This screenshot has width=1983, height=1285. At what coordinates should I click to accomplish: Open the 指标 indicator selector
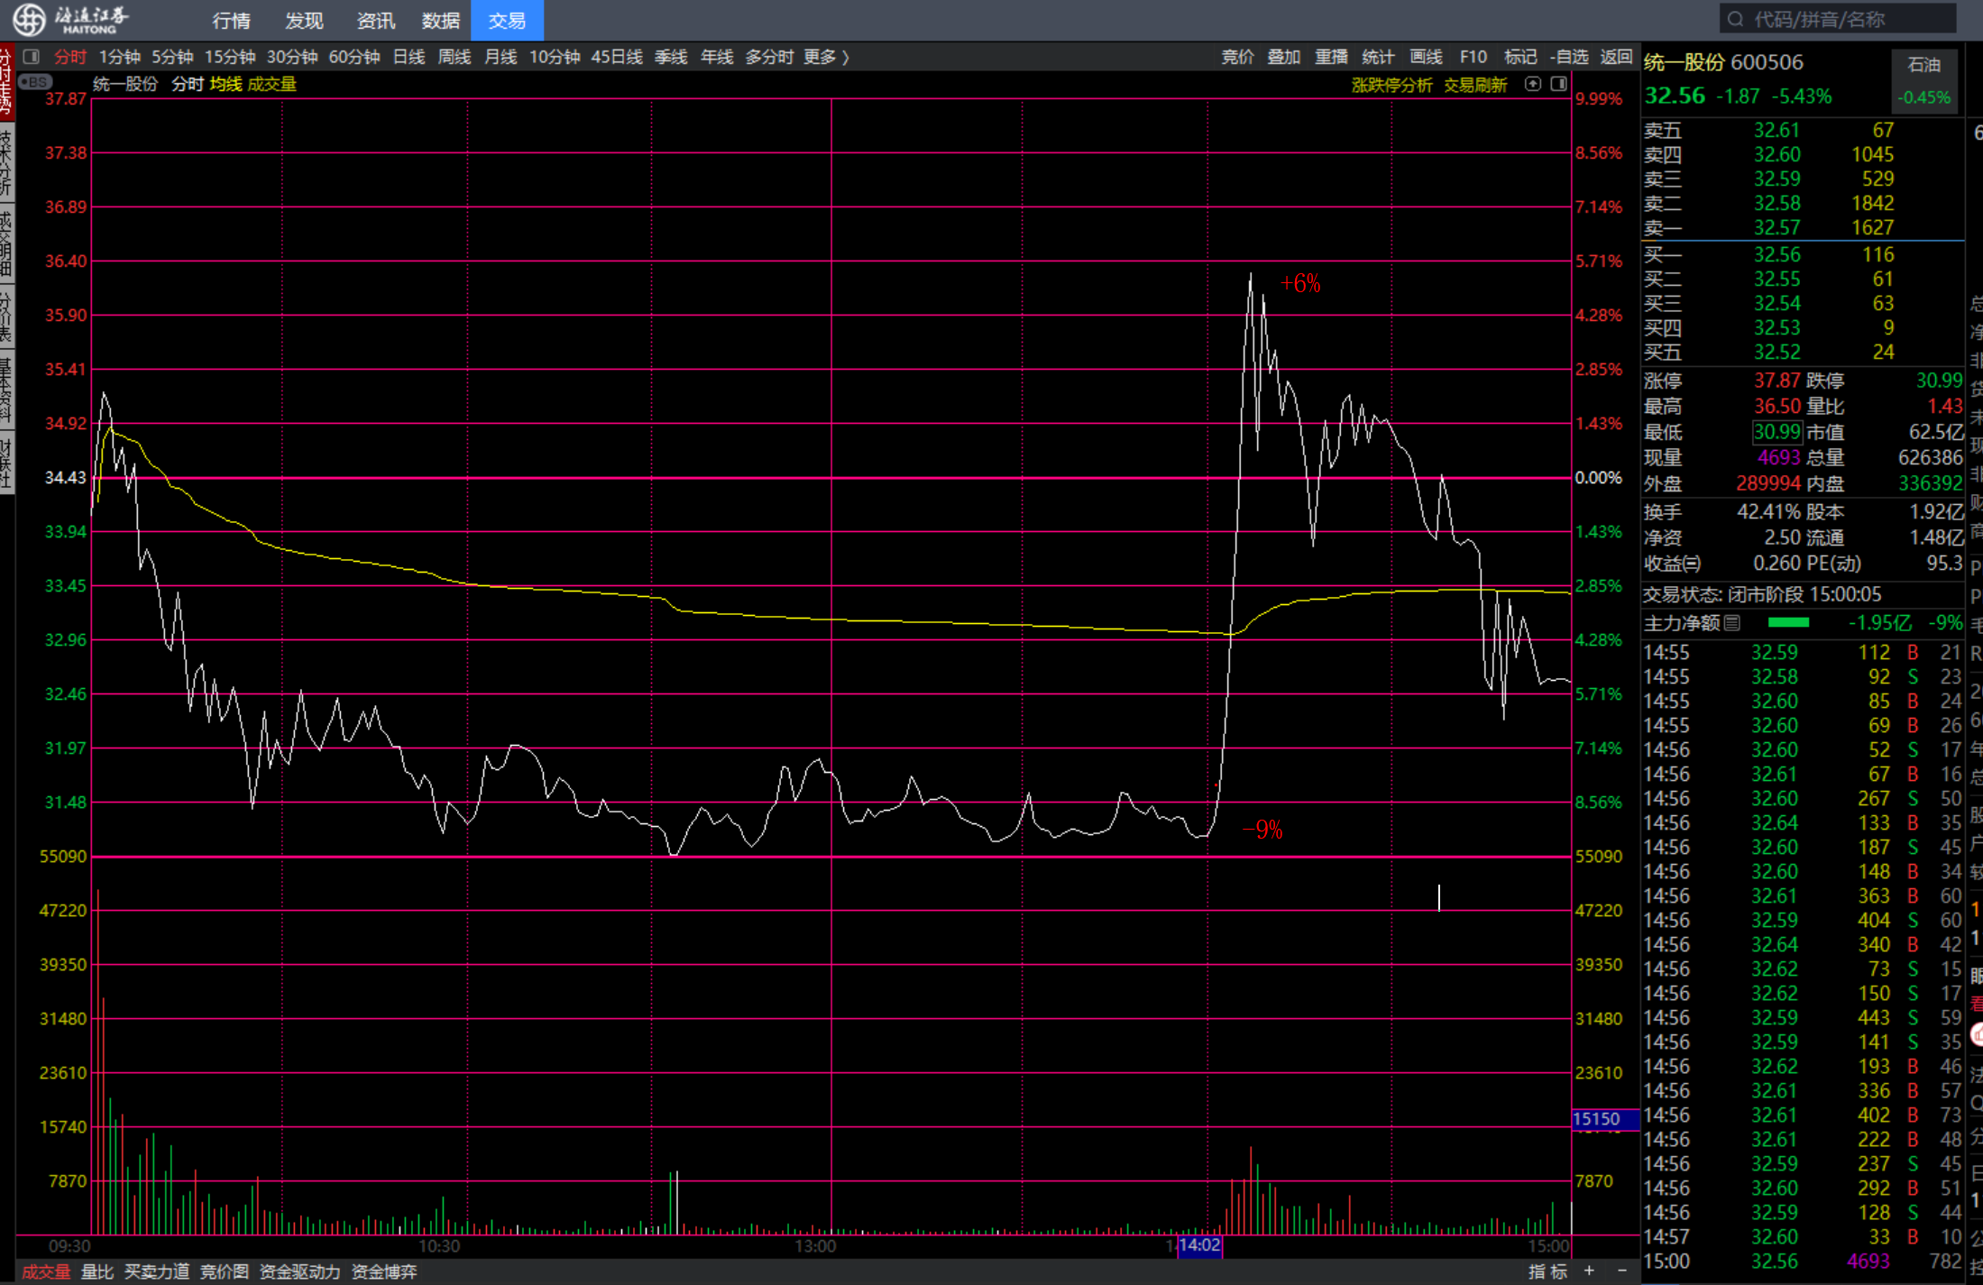tap(1547, 1271)
